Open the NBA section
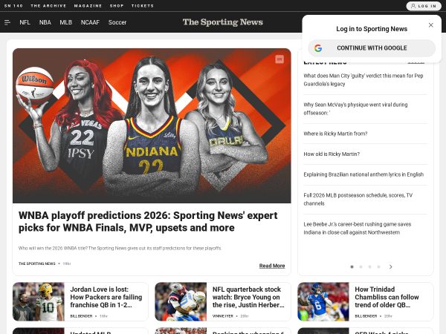 point(45,22)
